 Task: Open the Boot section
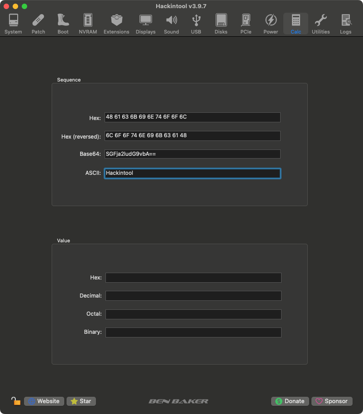63,20
